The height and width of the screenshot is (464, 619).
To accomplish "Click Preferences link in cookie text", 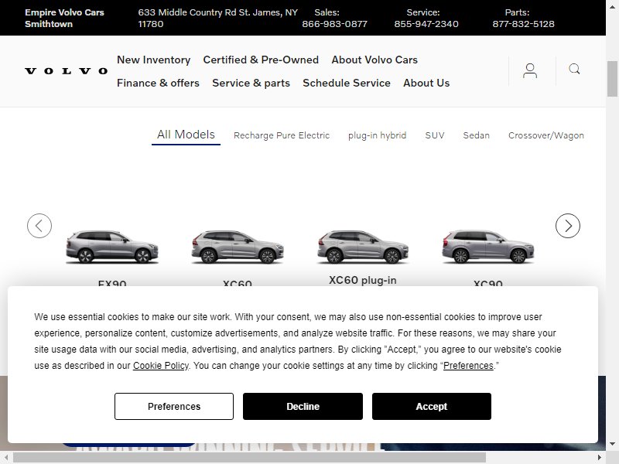I will (468, 366).
